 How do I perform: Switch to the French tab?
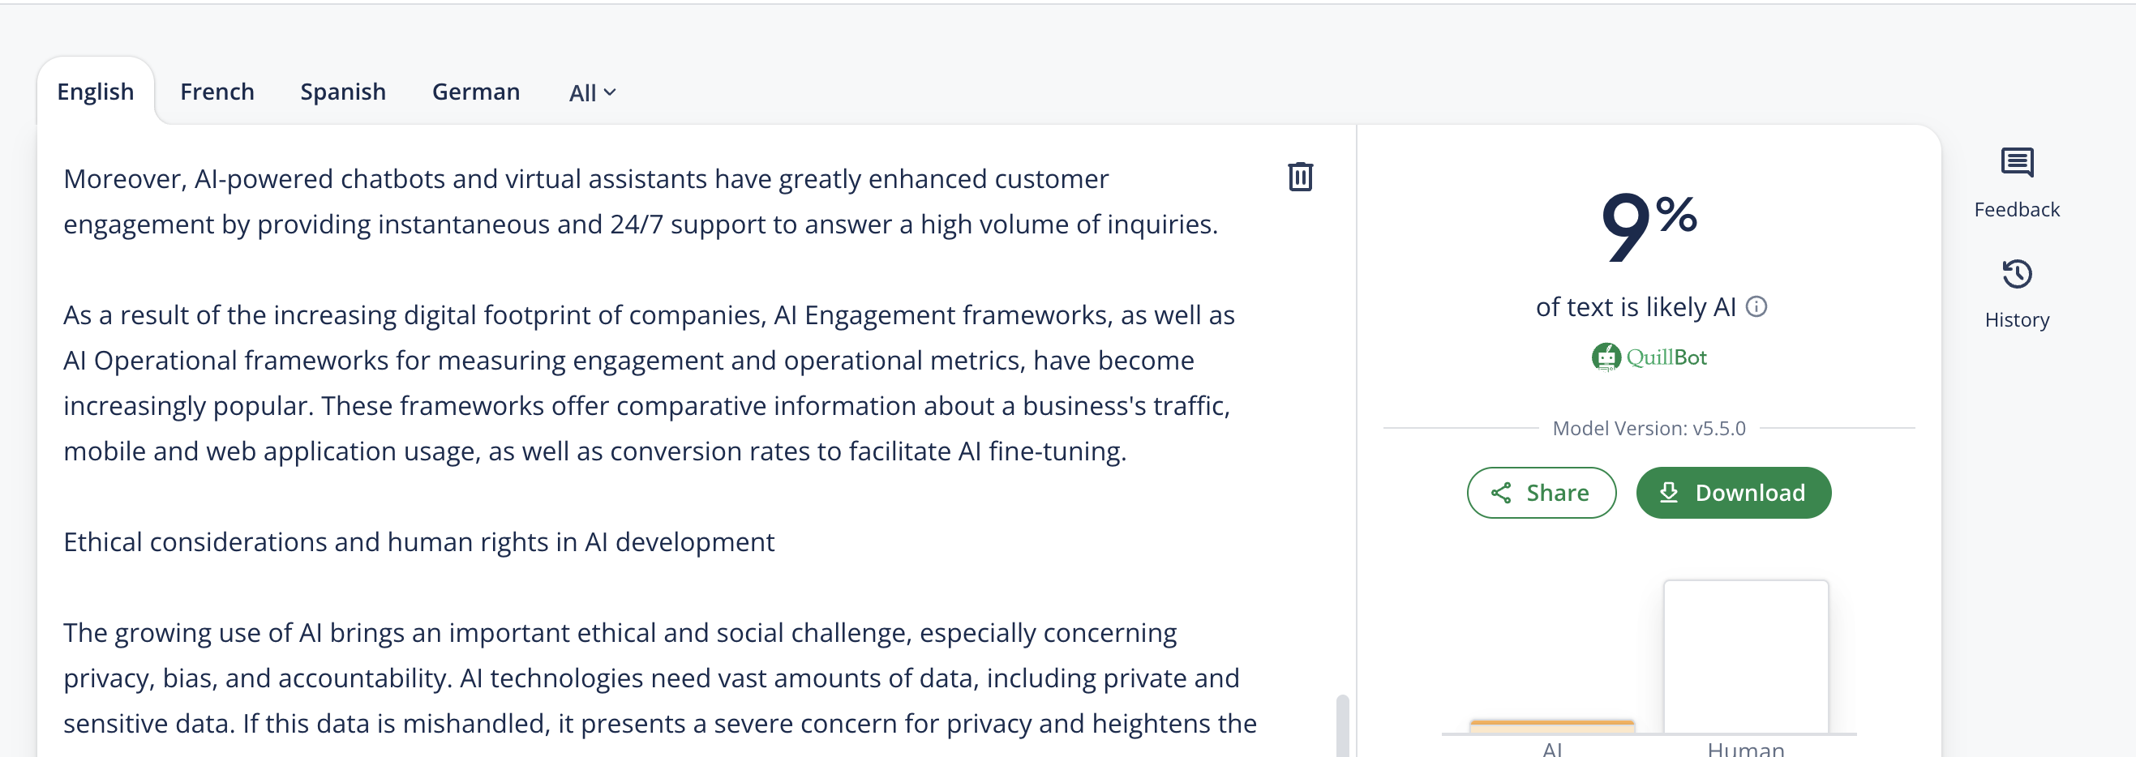pyautogui.click(x=217, y=92)
